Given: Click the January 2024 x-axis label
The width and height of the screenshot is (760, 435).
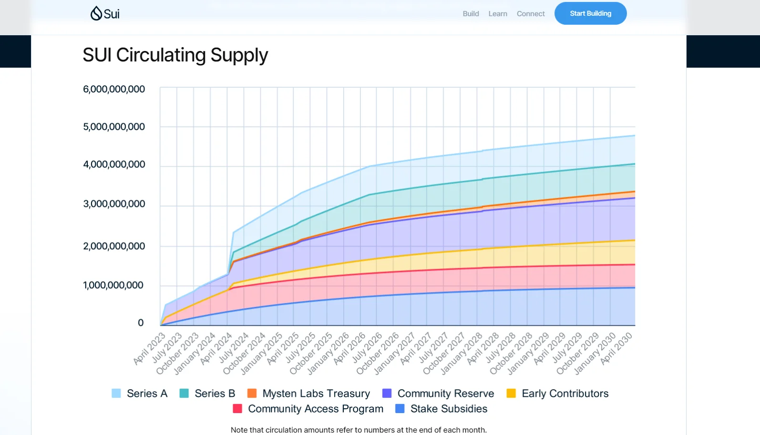Looking at the screenshot, I should tap(195, 354).
